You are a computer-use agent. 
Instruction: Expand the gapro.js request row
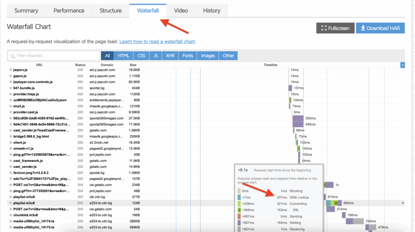[11, 76]
